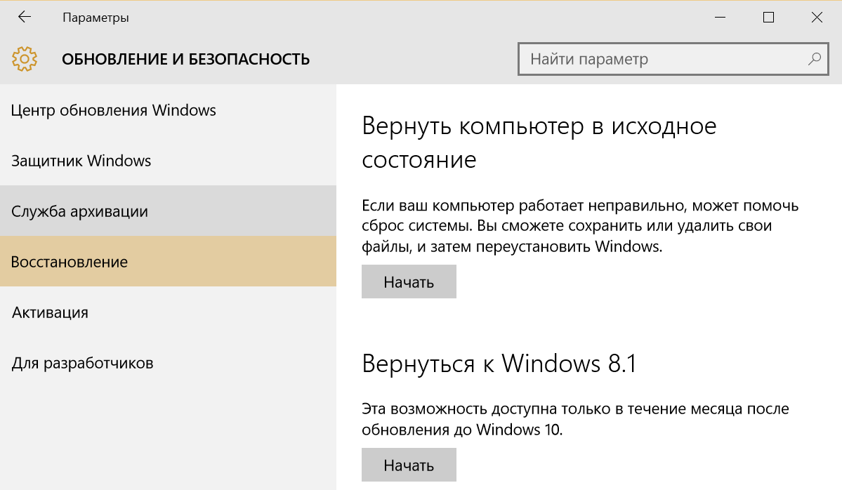Select the Восстановление sidebar item

168,261
